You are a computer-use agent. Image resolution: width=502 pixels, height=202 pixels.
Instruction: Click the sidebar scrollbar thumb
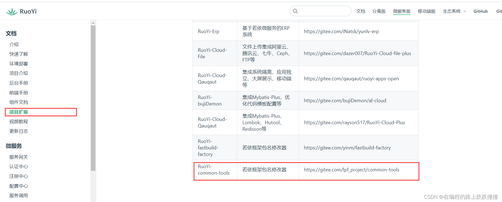(x=93, y=98)
